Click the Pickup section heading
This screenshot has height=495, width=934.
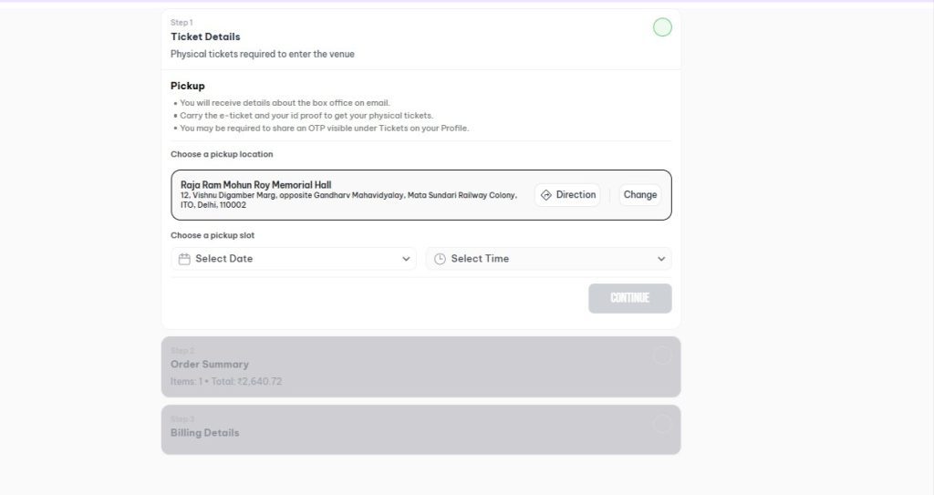coord(188,86)
